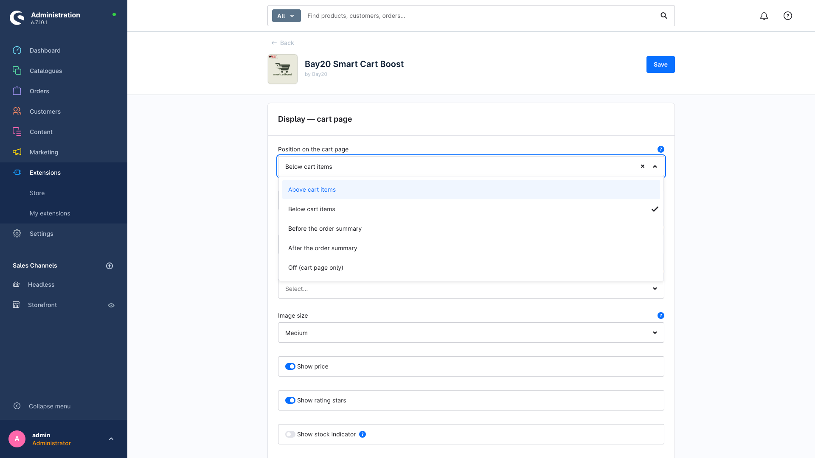The height and width of the screenshot is (458, 815).
Task: Preview Storefront with the eye icon
Action: (111, 305)
